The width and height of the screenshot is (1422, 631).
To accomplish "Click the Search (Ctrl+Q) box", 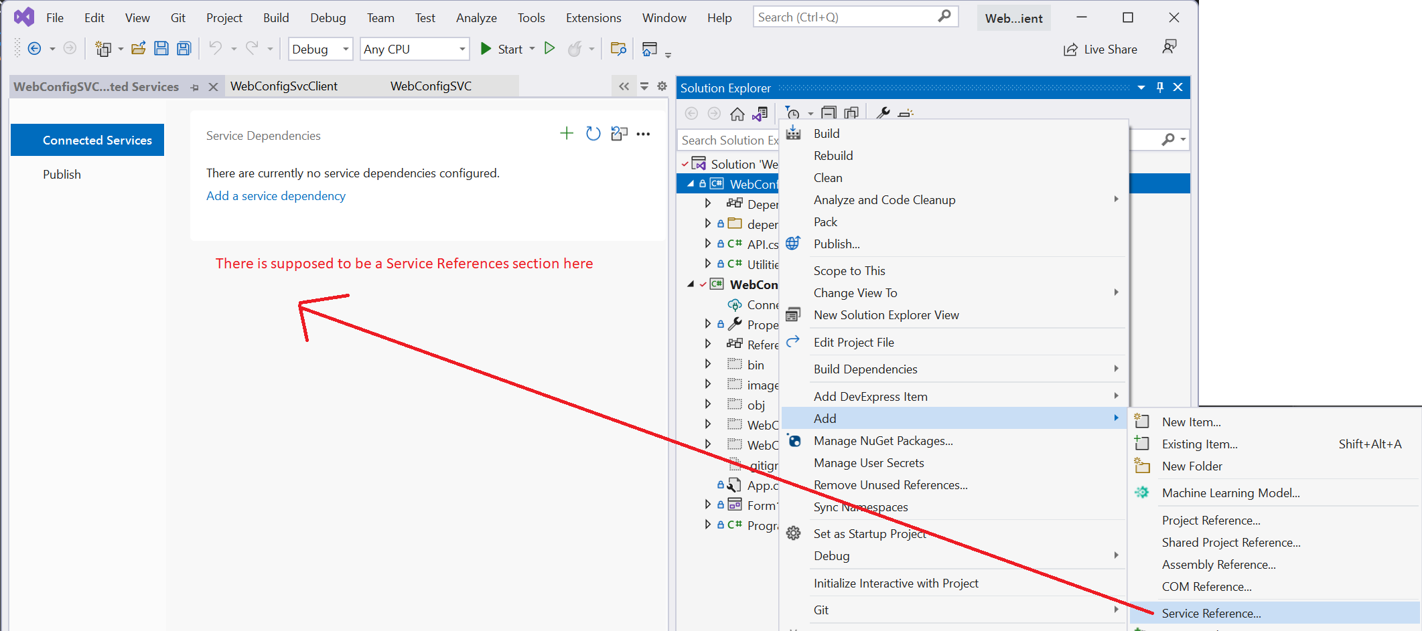I will [x=855, y=17].
